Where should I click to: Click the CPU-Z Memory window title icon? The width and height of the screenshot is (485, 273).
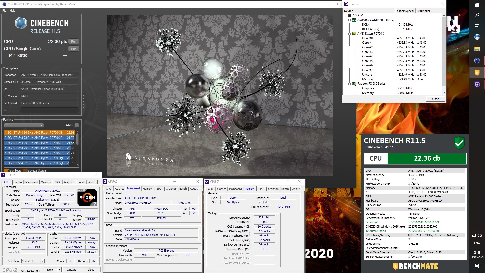207,182
